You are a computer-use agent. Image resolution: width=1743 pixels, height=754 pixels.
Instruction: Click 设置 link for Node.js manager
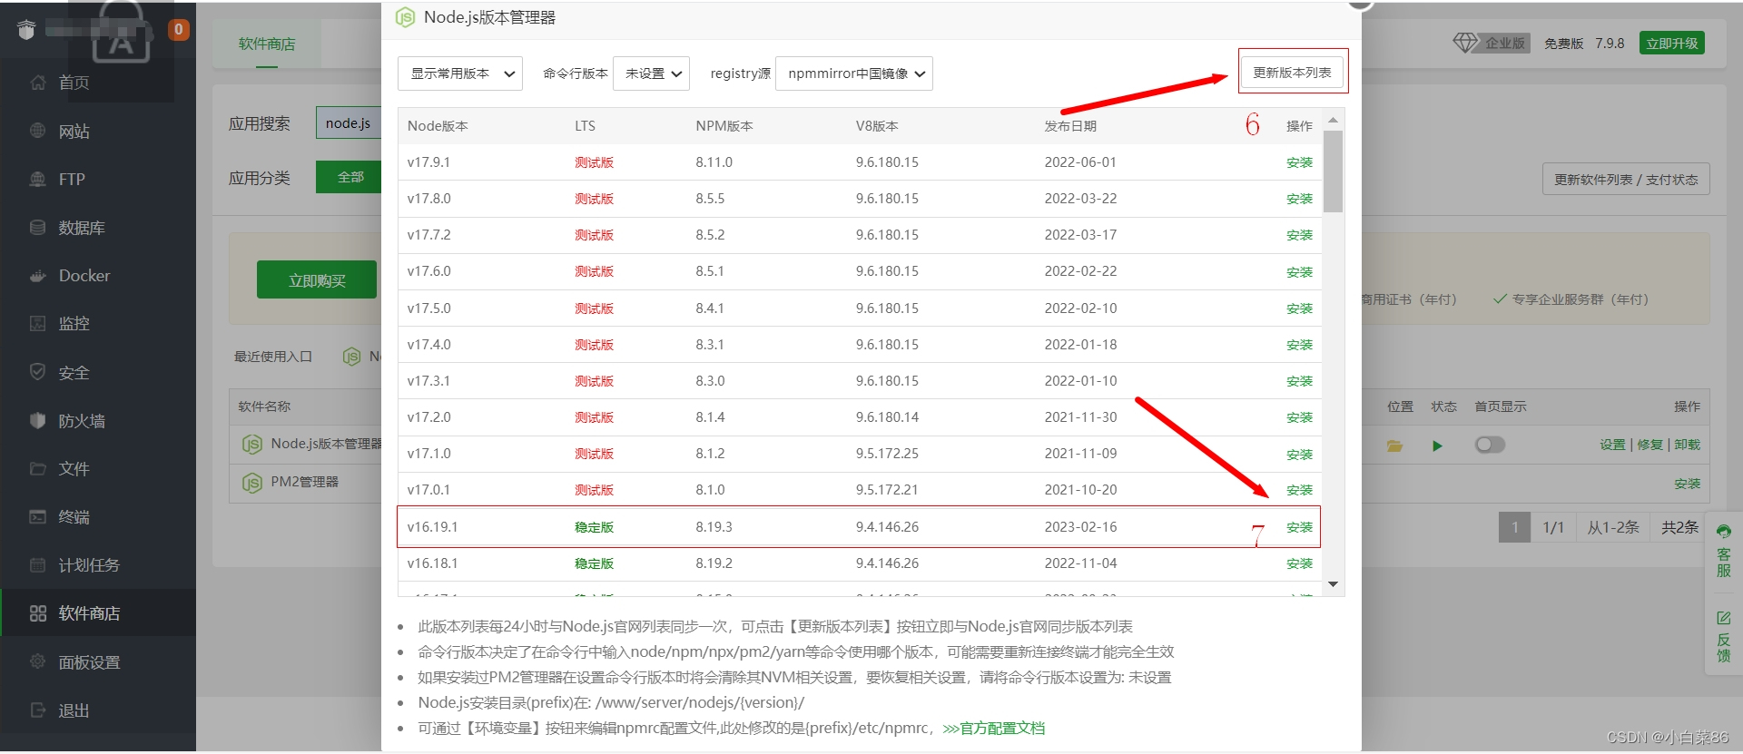point(1612,445)
